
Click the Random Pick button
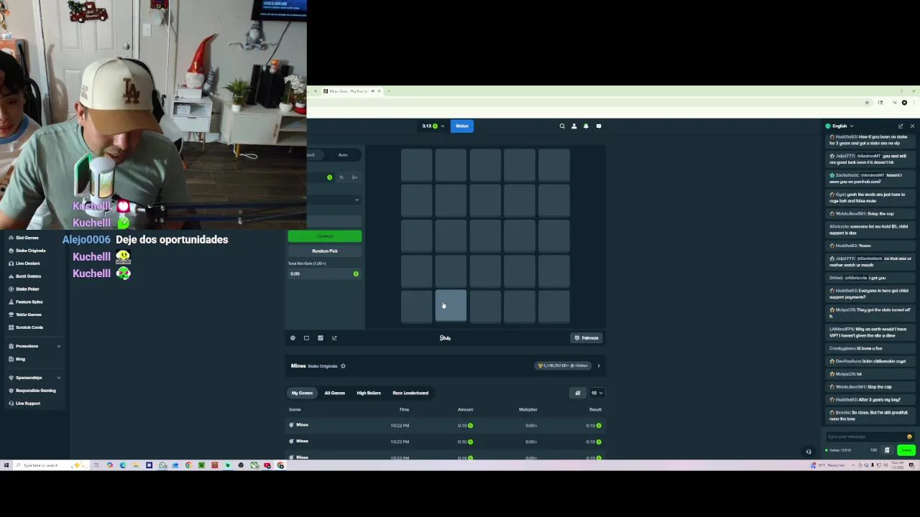[x=325, y=251]
